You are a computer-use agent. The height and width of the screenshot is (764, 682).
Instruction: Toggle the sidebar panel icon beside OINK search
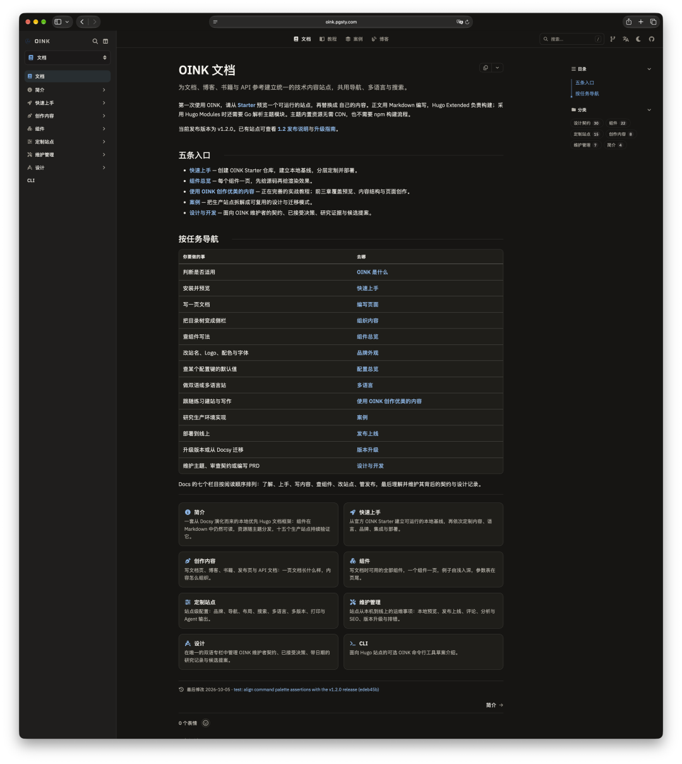(x=105, y=41)
